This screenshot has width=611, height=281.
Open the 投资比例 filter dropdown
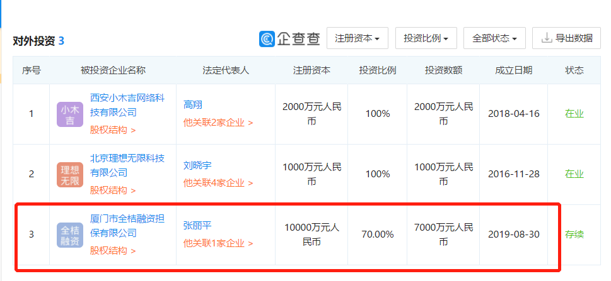(426, 38)
